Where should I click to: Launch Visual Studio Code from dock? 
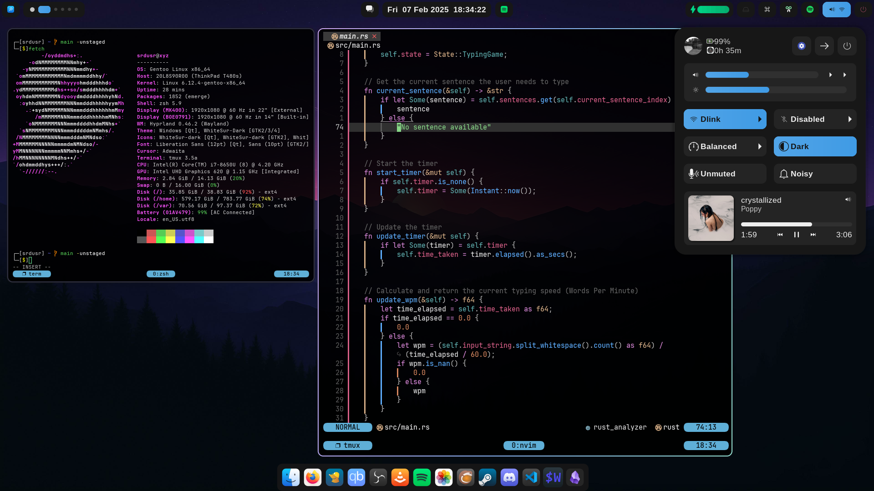(531, 477)
